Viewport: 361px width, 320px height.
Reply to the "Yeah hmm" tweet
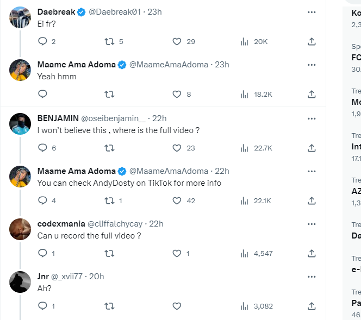pyautogui.click(x=43, y=94)
